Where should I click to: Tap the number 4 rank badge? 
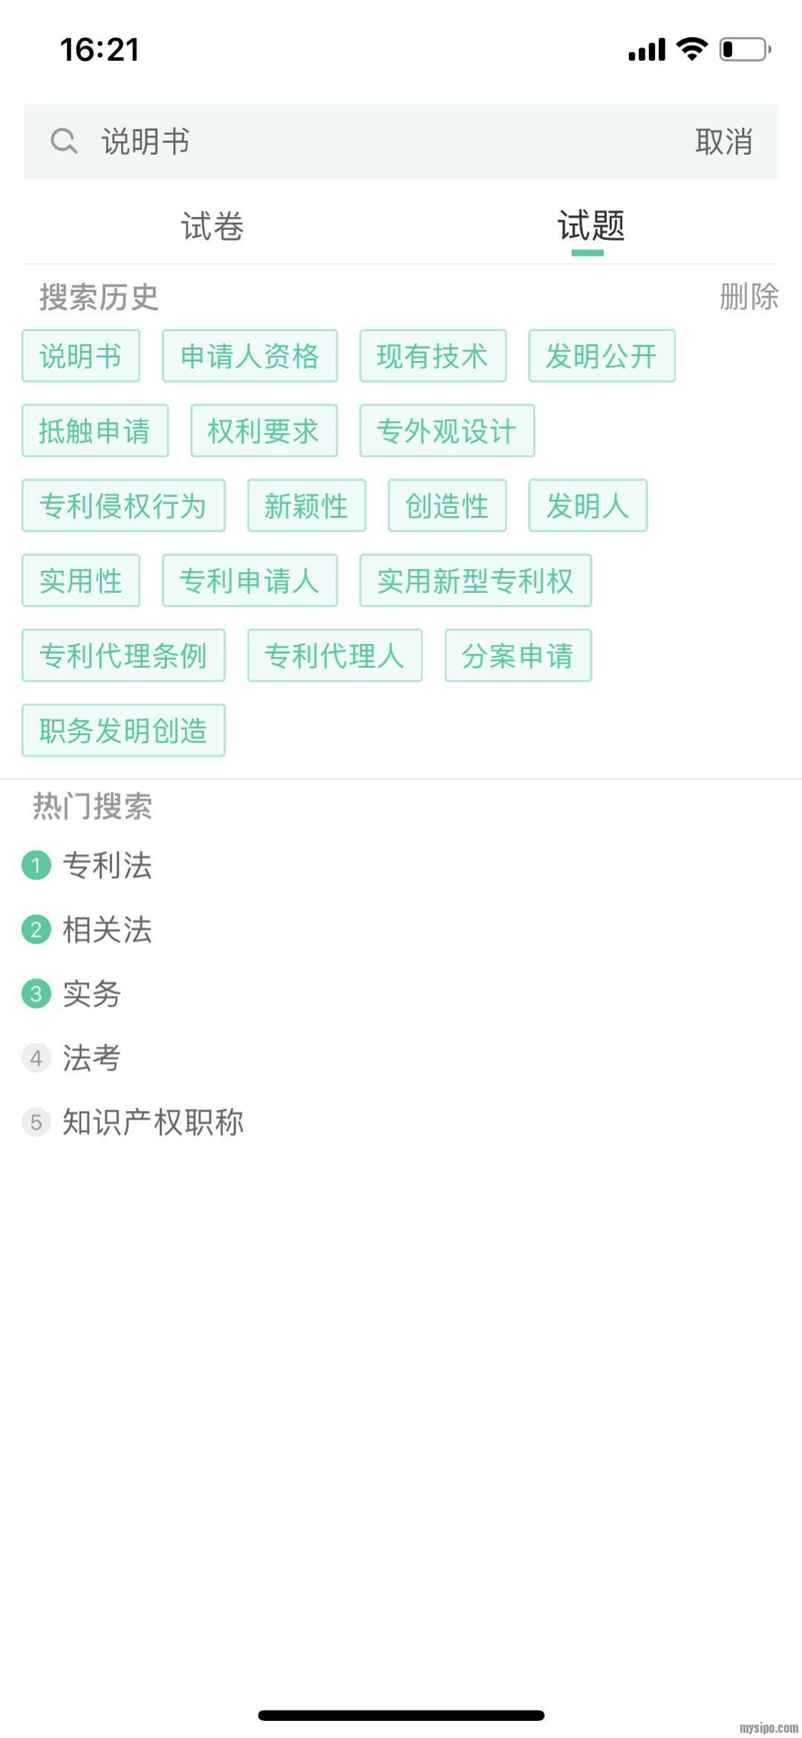tap(36, 1058)
